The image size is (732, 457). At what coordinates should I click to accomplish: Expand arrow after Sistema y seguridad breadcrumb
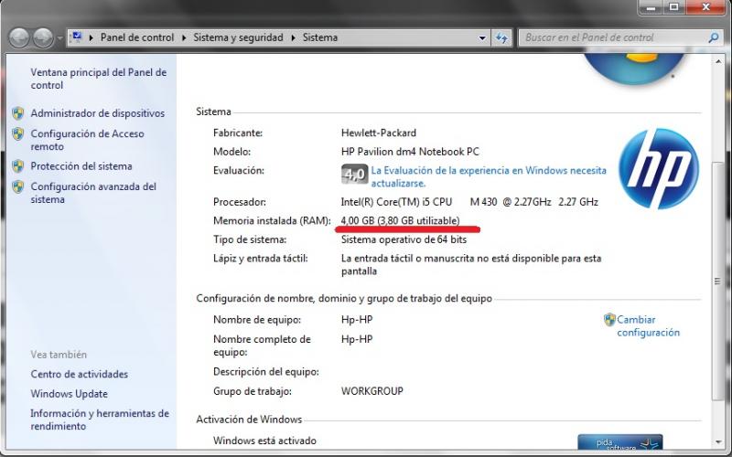(x=293, y=37)
